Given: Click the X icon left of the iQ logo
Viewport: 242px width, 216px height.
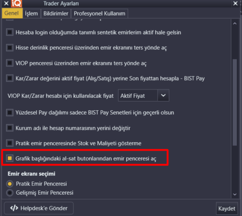Looking at the screenshot, I should pyautogui.click(x=6, y=3).
